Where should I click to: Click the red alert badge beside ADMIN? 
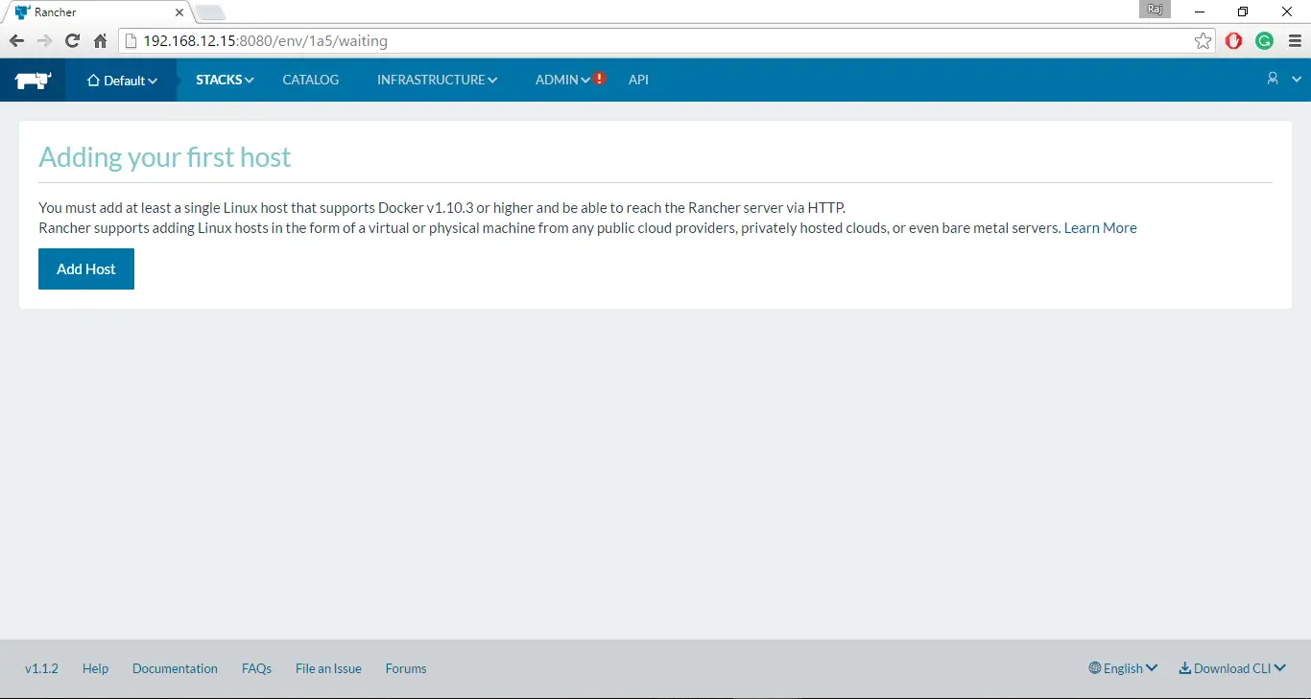tap(600, 79)
